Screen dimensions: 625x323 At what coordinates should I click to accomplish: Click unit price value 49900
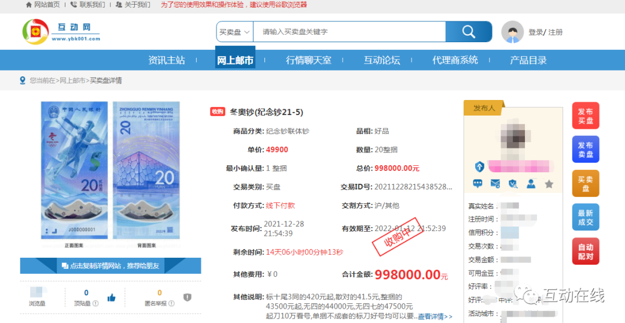point(277,150)
